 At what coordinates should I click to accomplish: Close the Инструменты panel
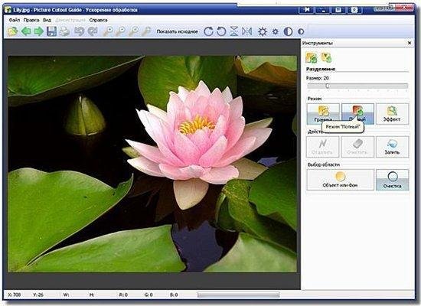click(x=410, y=43)
